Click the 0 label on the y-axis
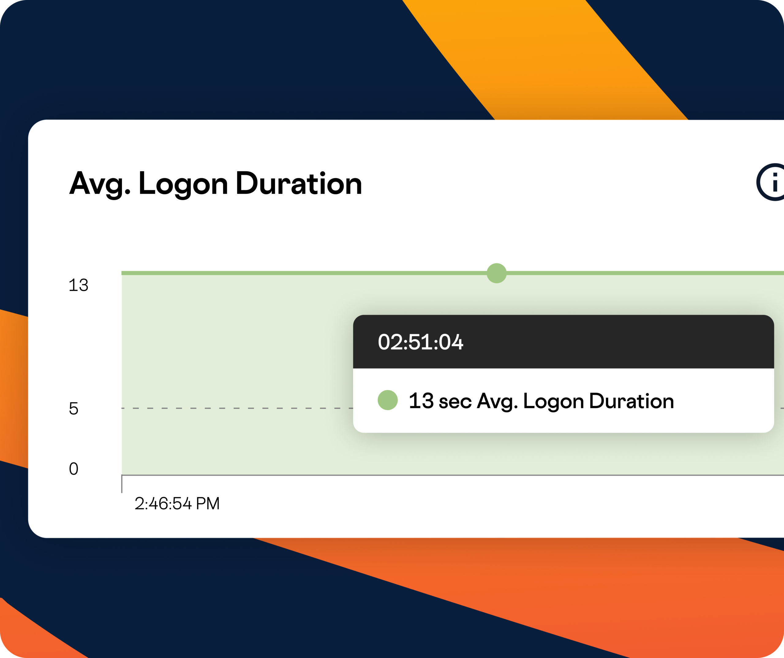The width and height of the screenshot is (784, 658). tap(73, 469)
